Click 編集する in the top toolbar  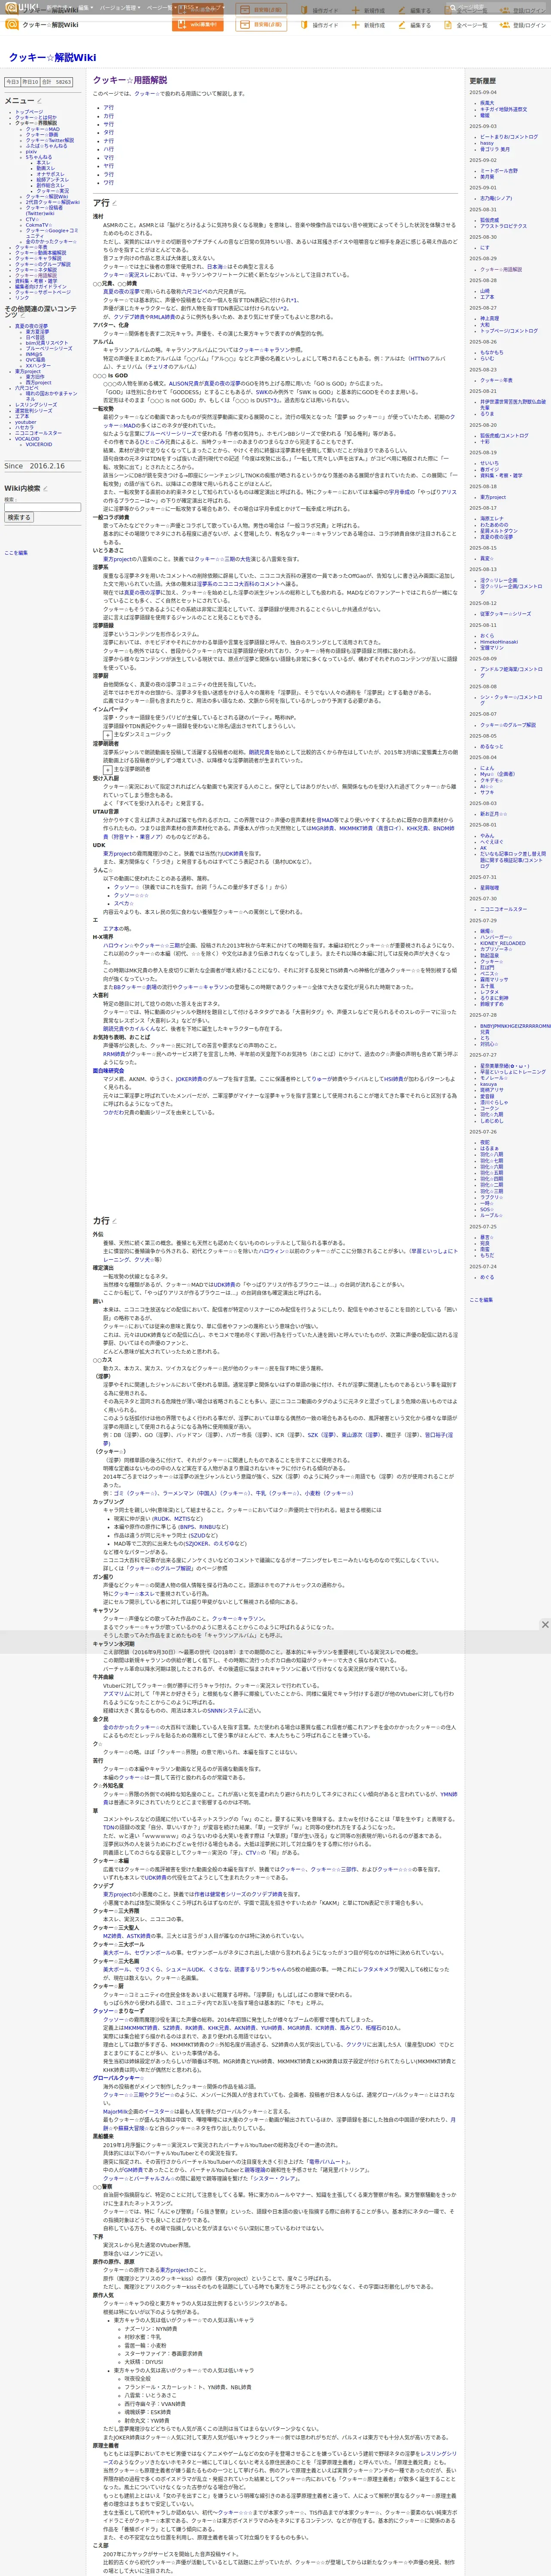click(415, 25)
